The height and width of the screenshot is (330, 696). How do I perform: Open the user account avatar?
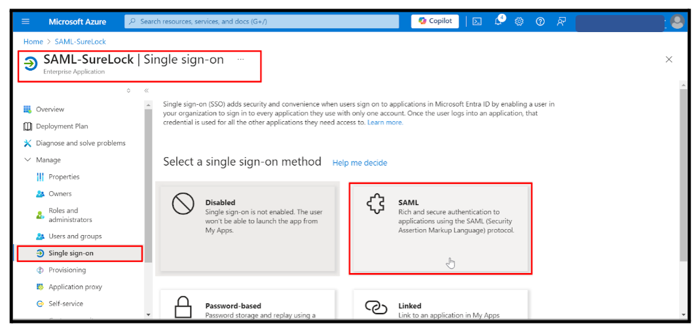point(678,22)
